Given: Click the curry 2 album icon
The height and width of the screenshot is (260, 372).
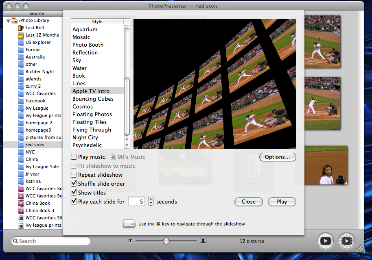Looking at the screenshot, I should (x=21, y=87).
